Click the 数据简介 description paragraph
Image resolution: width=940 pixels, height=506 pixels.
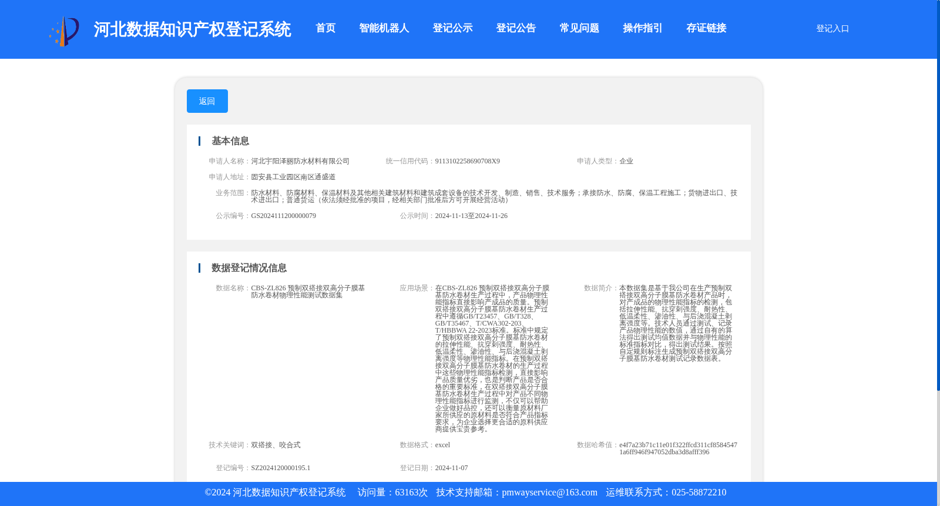pos(676,323)
